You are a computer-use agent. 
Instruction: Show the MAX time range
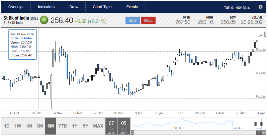pyautogui.click(x=98, y=126)
